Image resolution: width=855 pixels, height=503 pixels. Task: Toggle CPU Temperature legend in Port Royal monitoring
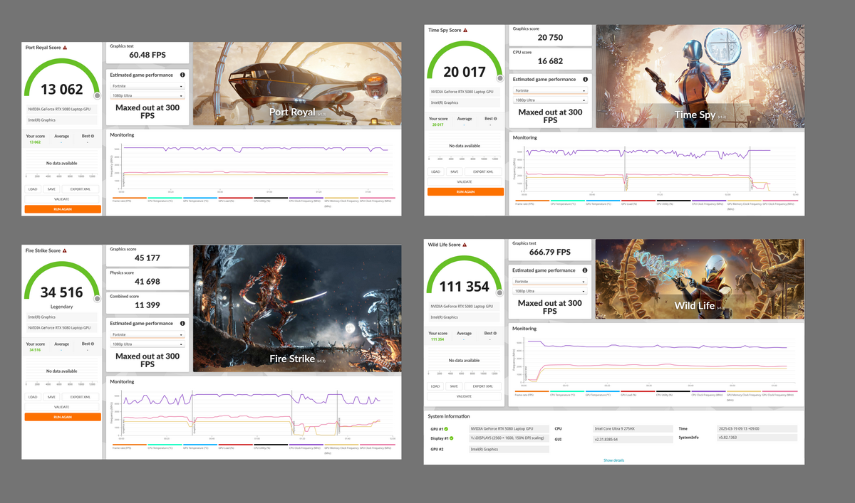tap(165, 200)
